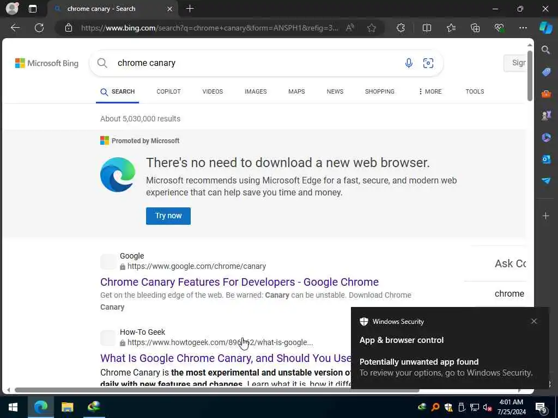Open the Collections icon

coord(475,28)
